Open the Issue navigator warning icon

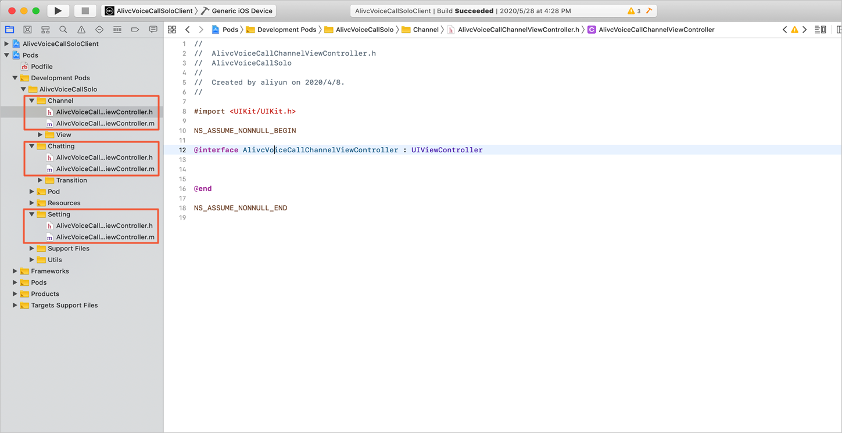(x=81, y=30)
